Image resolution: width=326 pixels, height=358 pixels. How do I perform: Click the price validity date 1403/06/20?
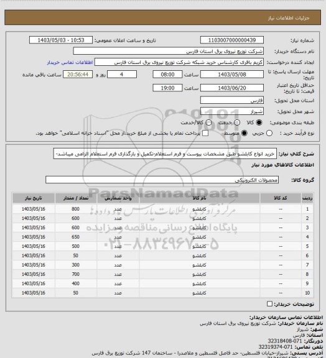232,88
